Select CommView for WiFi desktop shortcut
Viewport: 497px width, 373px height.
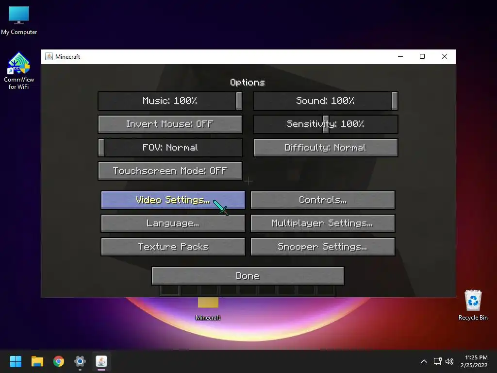[x=19, y=71]
